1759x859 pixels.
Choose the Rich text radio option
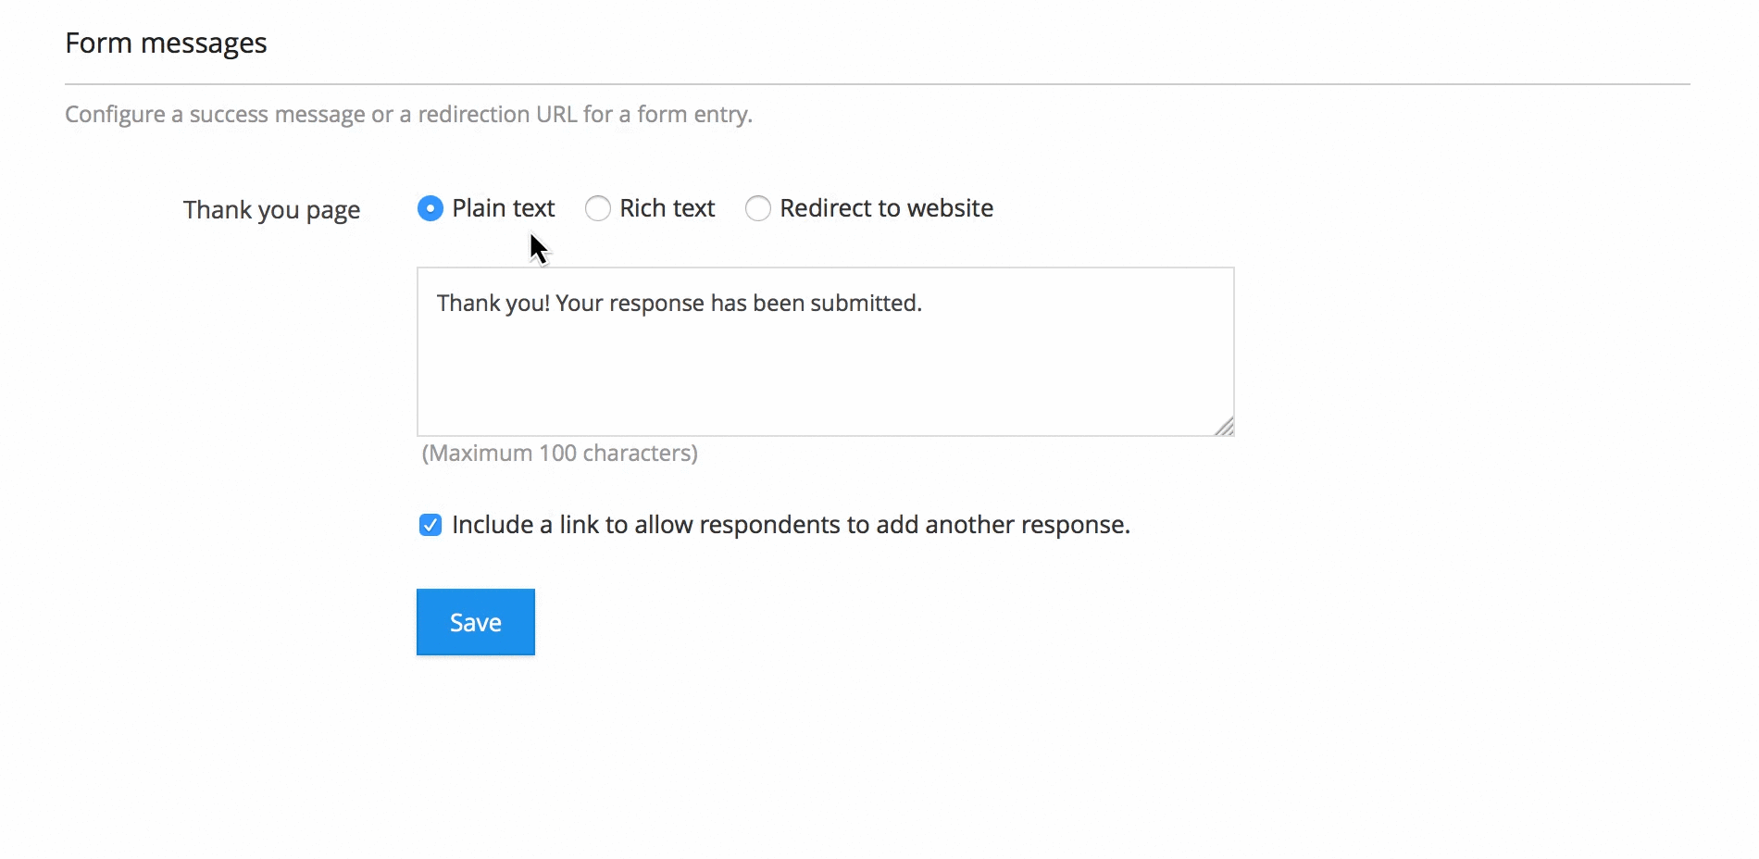(x=598, y=208)
